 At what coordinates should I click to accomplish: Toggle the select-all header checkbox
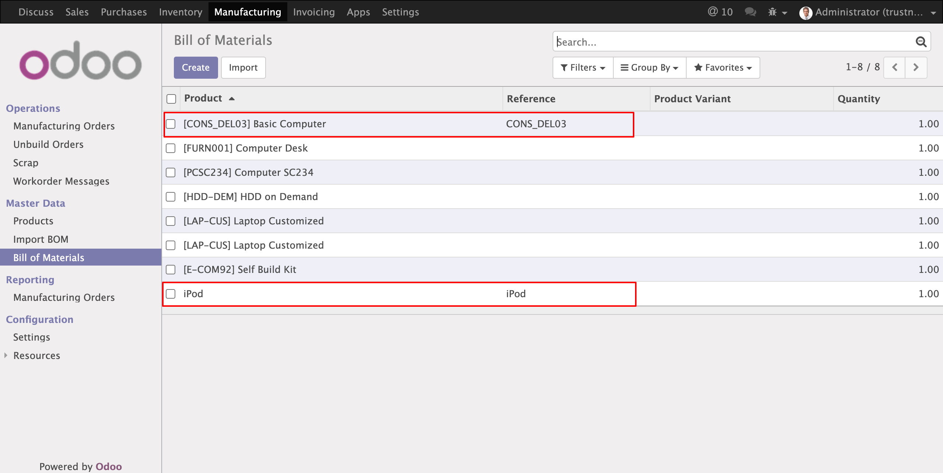point(171,99)
